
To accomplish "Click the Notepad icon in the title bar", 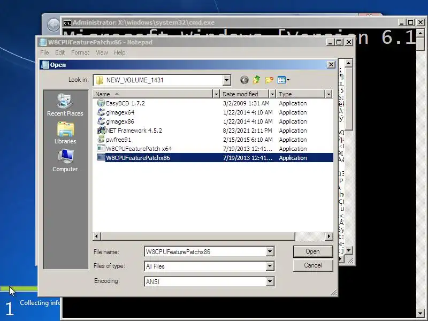I will point(43,42).
